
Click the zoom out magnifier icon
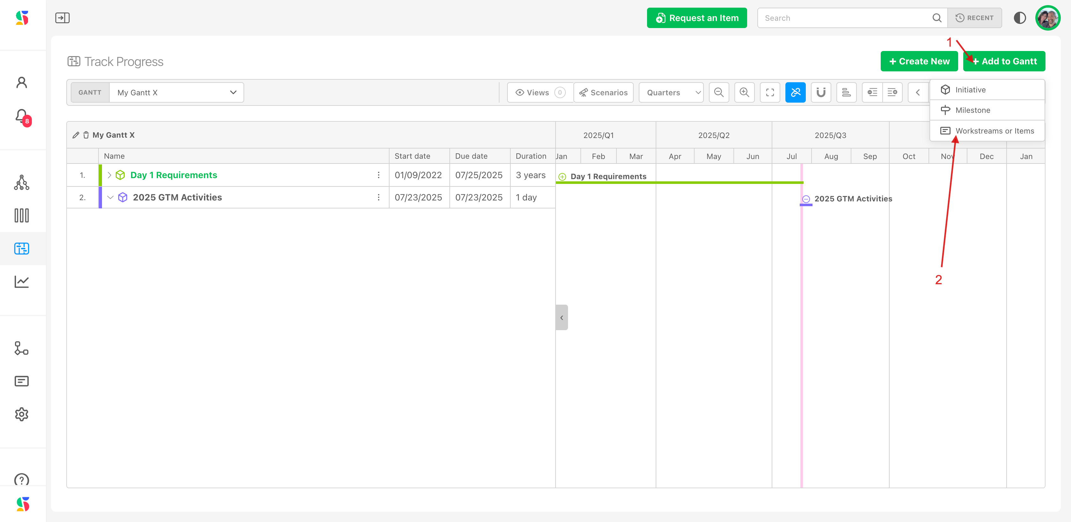pos(718,92)
